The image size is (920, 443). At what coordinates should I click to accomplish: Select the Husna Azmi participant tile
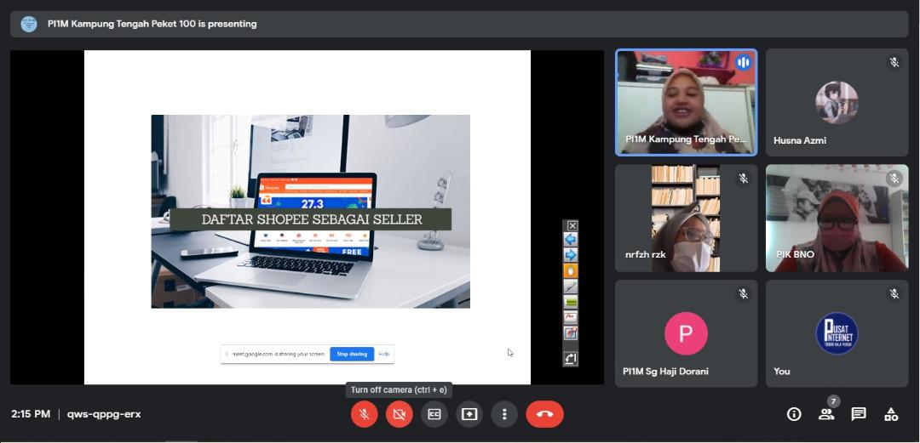837,103
